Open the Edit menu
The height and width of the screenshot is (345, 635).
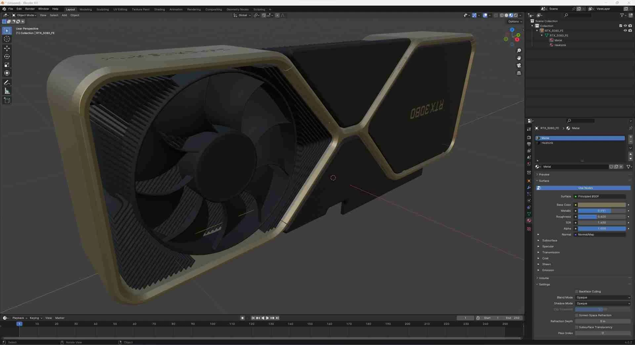(x=19, y=9)
